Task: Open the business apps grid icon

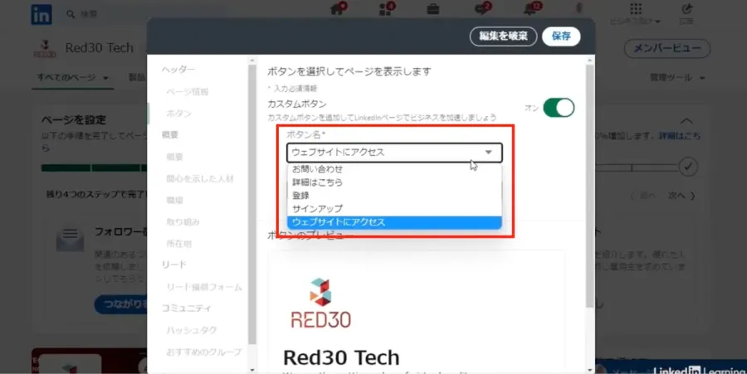Action: point(636,8)
